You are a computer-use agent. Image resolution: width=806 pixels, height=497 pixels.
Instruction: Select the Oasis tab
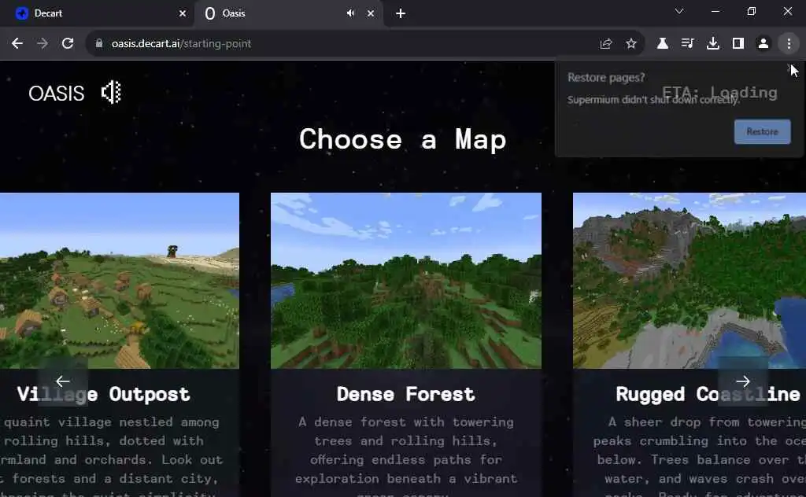point(288,13)
